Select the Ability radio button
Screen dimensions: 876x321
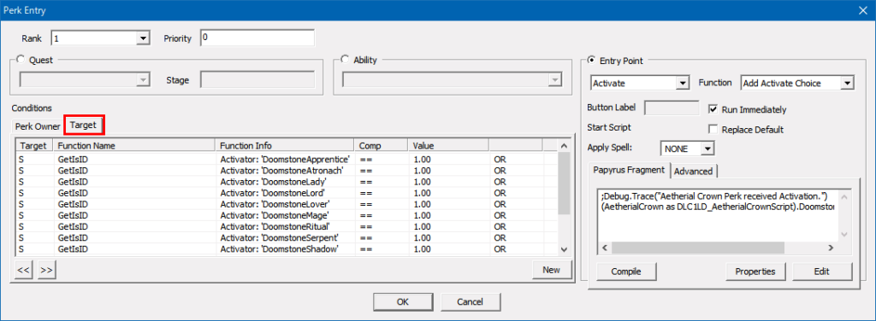click(x=345, y=60)
